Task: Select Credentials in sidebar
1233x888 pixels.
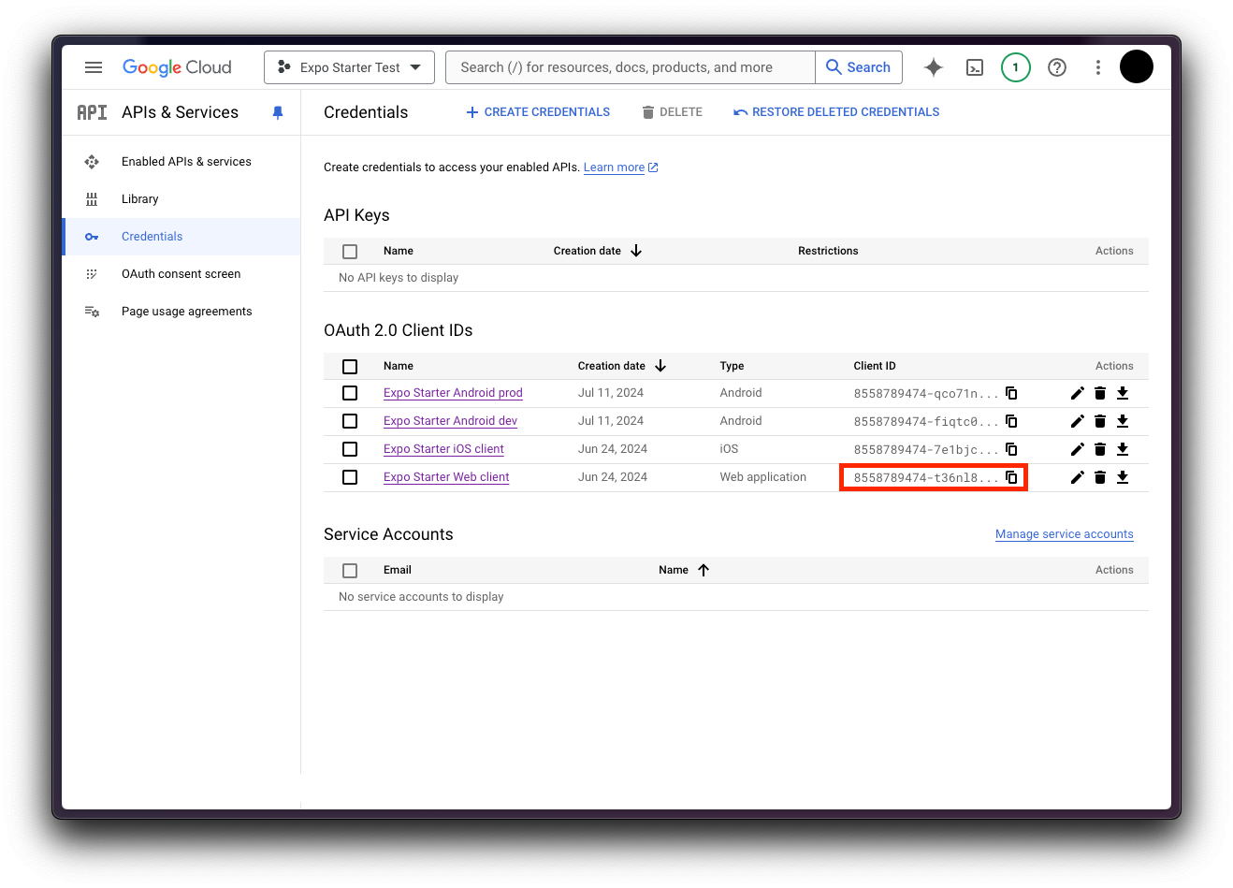Action: point(181,237)
